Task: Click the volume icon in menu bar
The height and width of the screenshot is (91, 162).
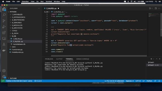Action: 135,2
